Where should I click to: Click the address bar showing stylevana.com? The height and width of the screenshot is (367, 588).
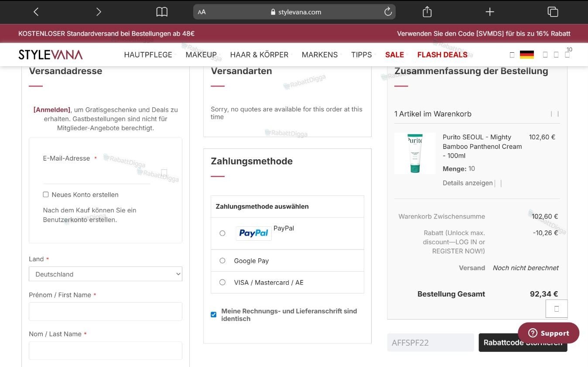coord(294,12)
